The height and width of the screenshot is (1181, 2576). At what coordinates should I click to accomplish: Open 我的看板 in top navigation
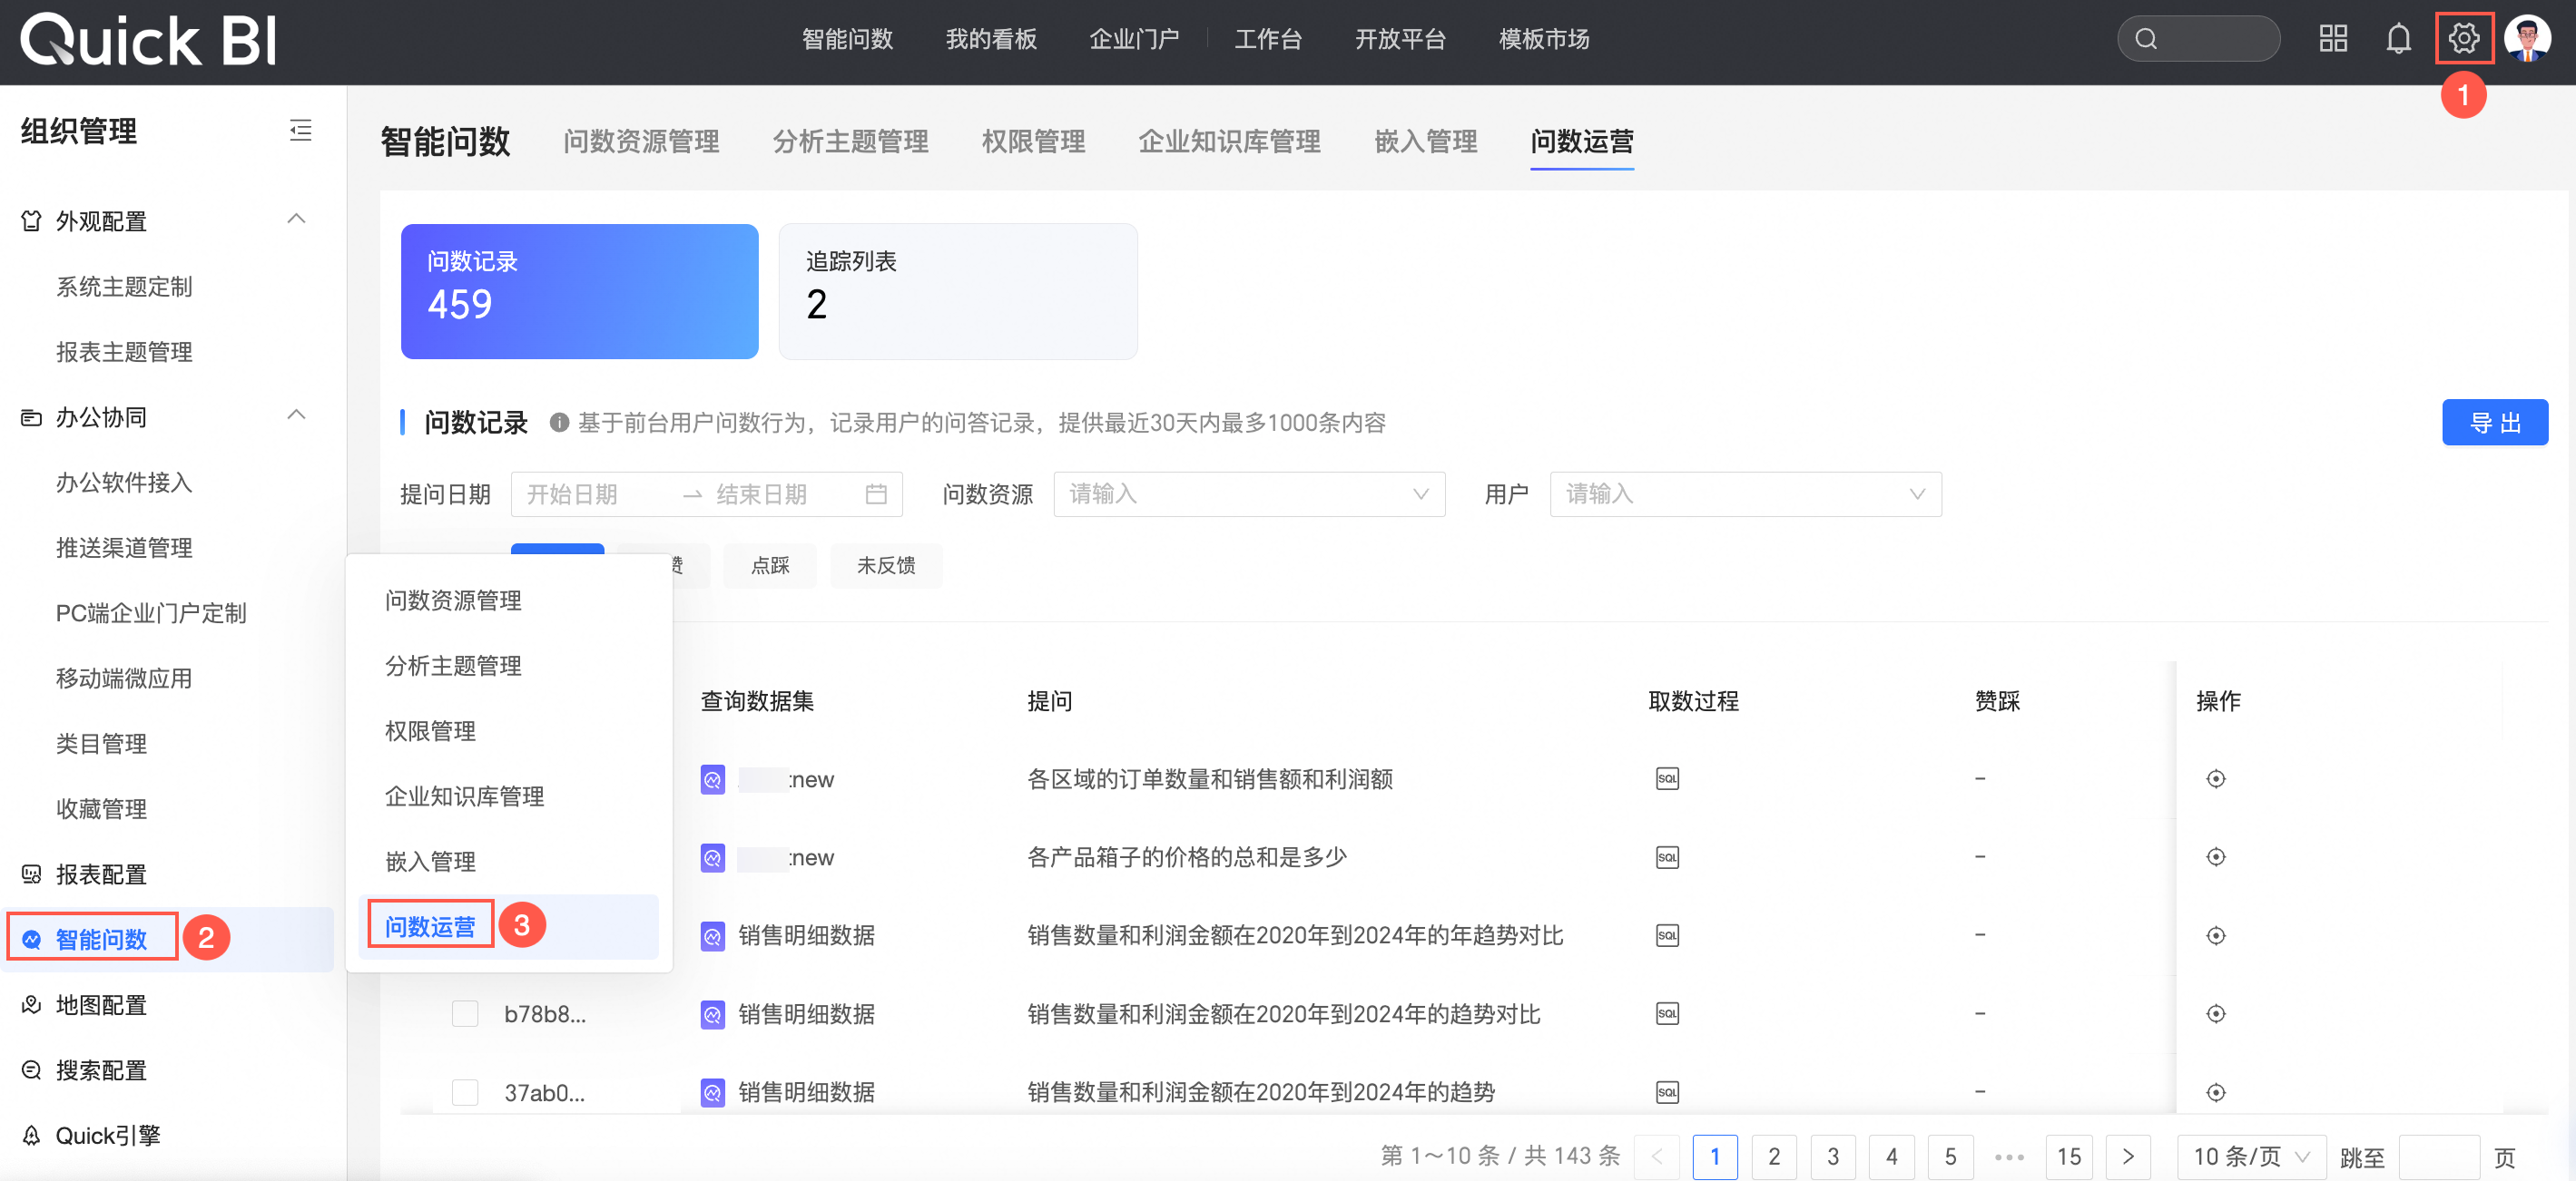click(990, 39)
